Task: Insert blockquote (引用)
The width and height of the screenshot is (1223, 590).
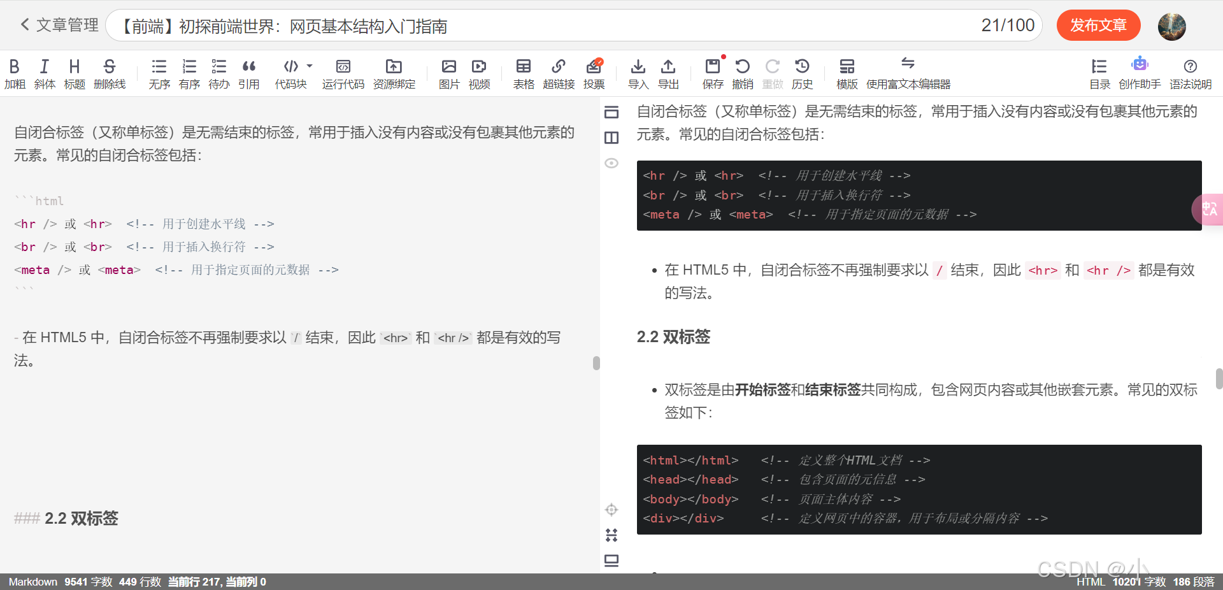Action: coord(249,74)
